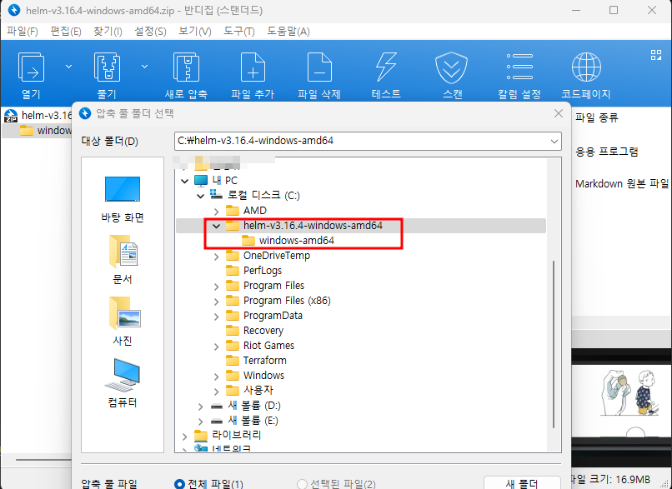Click the 코드페이지 globe icon
672x489 pixels.
pos(586,67)
